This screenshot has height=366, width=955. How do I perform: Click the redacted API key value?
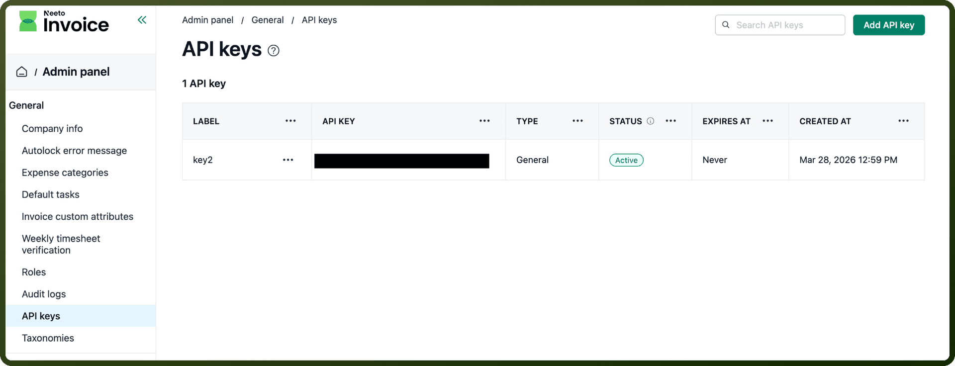click(402, 161)
